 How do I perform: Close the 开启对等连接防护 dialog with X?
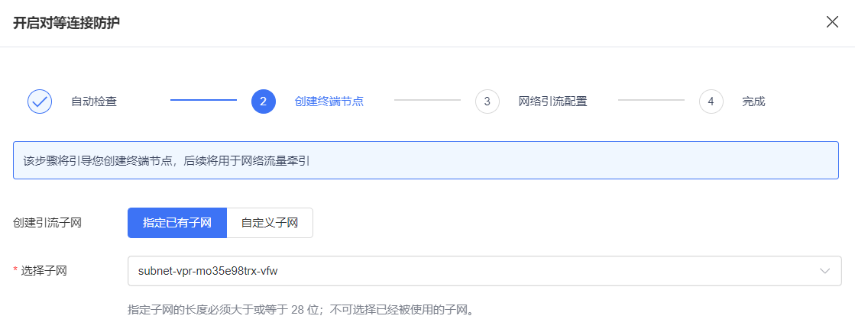832,22
